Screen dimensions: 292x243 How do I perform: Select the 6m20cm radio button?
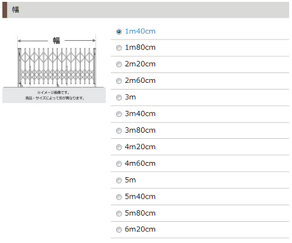pos(119,230)
